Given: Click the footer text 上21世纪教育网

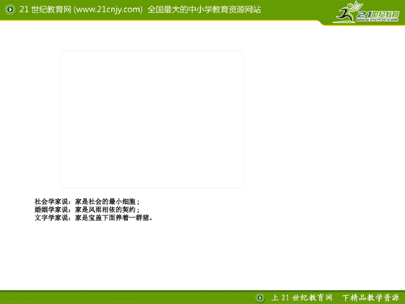Looking at the screenshot, I should pos(302,298).
